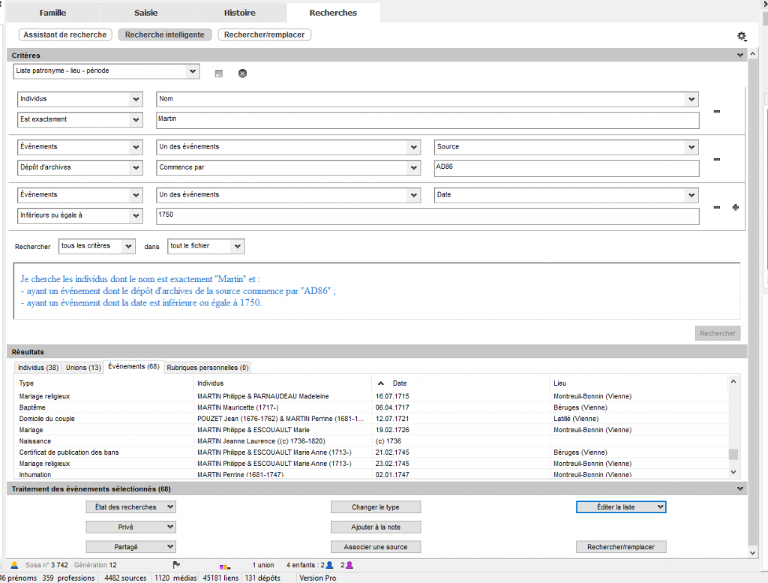
Task: Select the 'Baptême' row of MARTIN Mauricette
Action: tap(372, 407)
